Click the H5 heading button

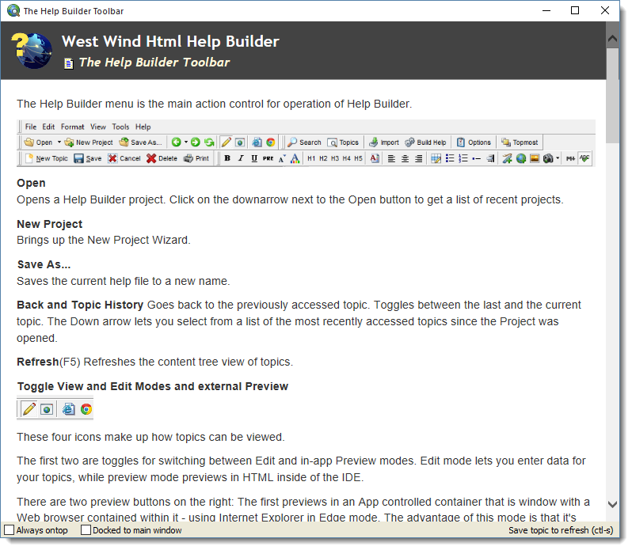point(358,158)
